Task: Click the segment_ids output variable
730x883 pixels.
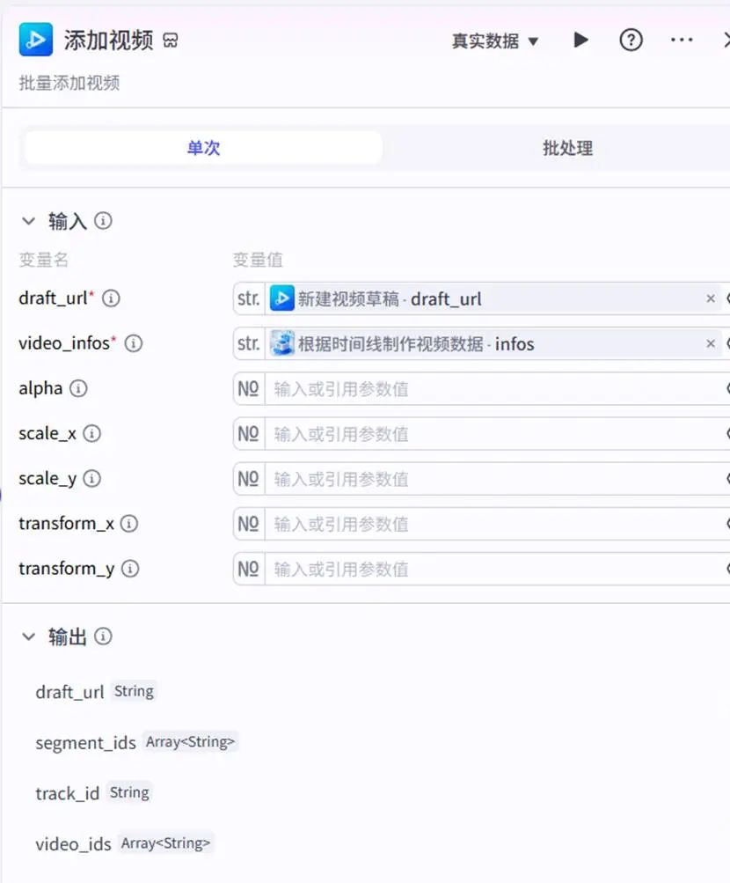Action: (x=85, y=742)
